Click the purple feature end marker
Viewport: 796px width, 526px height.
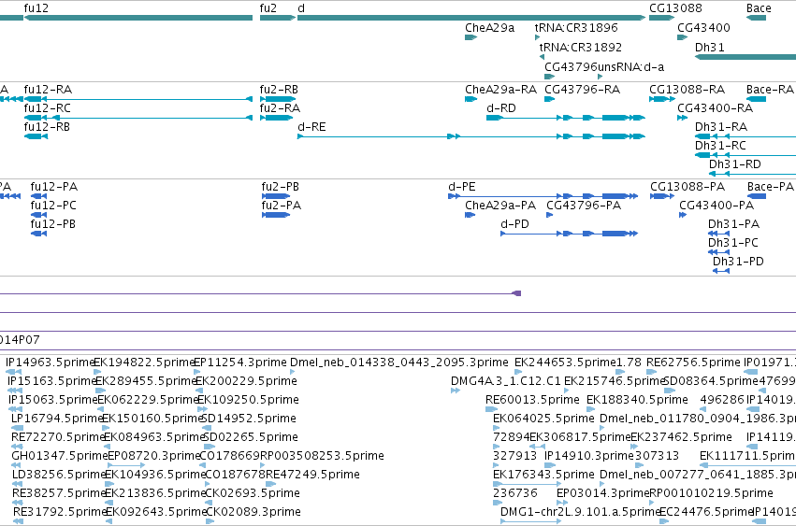tap(516, 293)
